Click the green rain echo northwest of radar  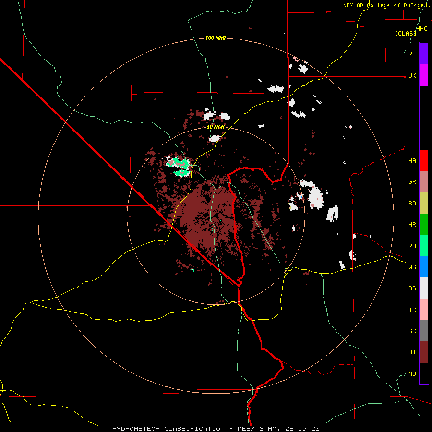click(x=179, y=167)
